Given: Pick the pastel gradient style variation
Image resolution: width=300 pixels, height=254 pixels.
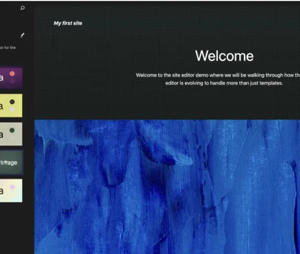Looking at the screenshot, I should [11, 190].
